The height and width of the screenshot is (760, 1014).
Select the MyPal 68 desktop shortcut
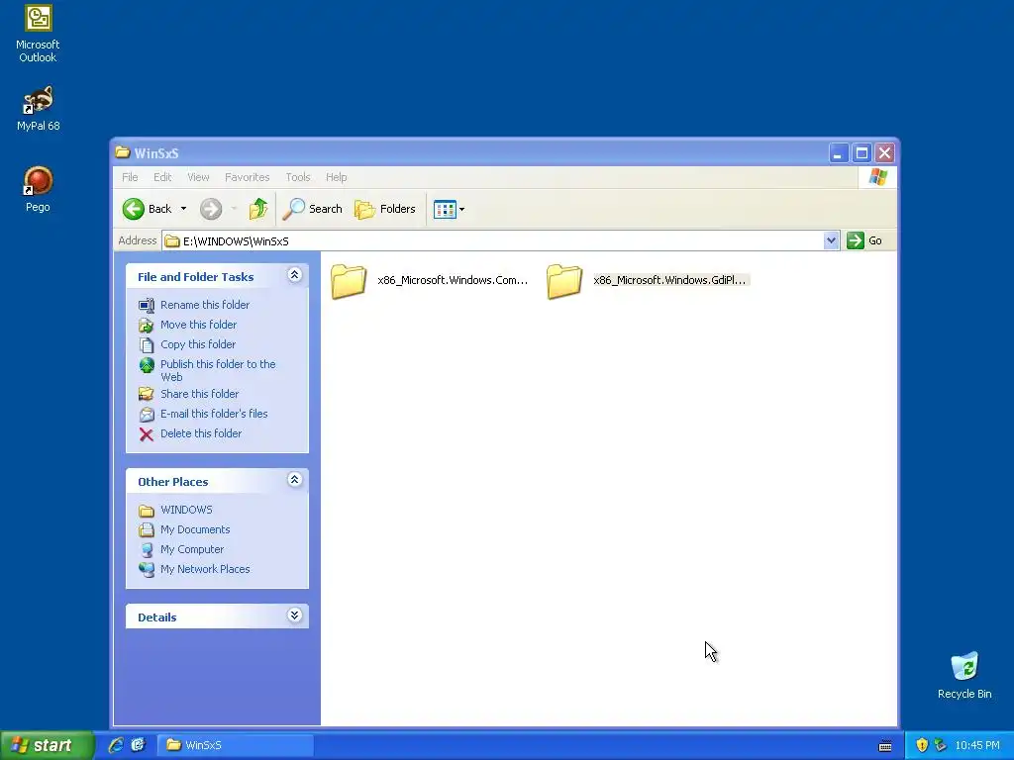[39, 109]
